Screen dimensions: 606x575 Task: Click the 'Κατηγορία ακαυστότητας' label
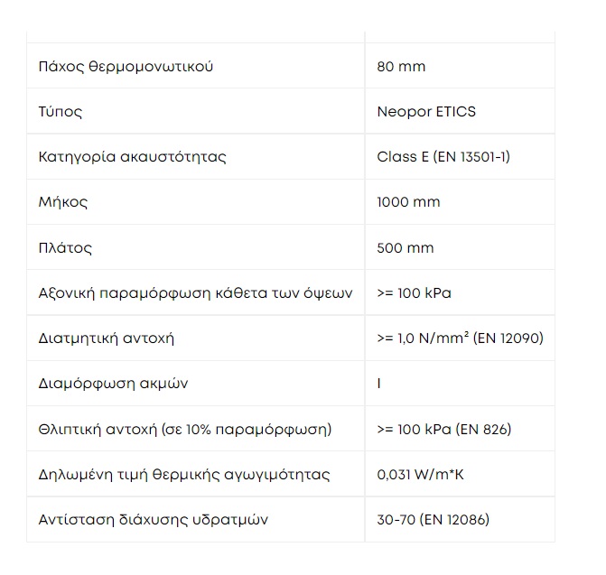[132, 157]
